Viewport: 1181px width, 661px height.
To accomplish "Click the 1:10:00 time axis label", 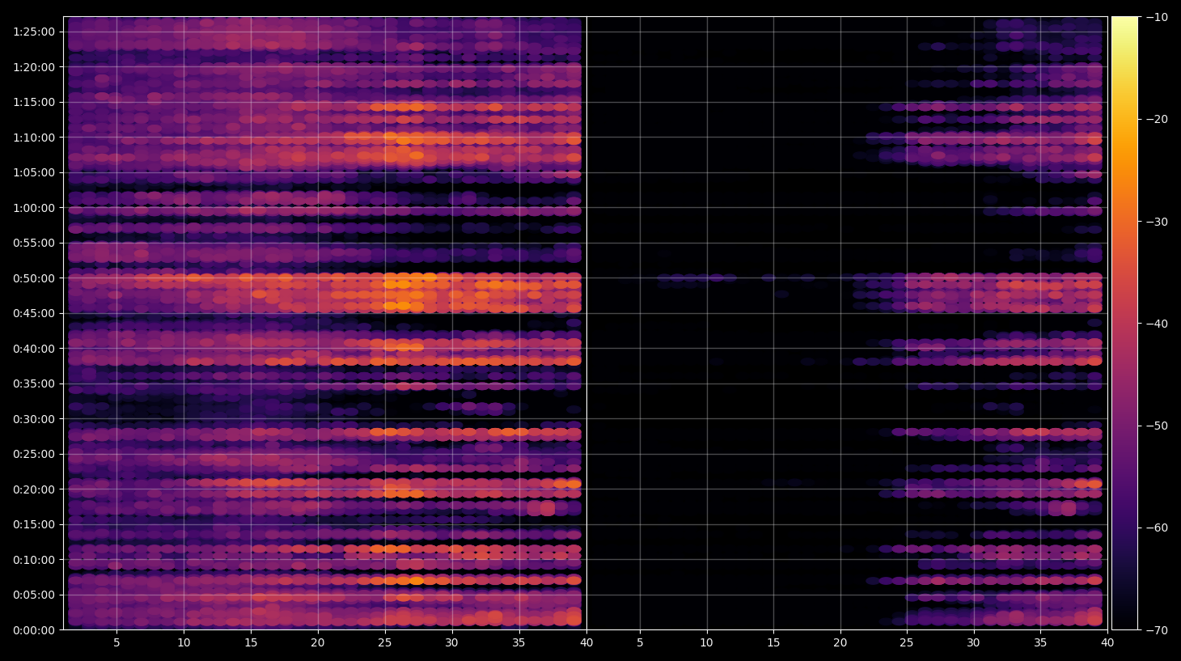I will pyautogui.click(x=34, y=138).
